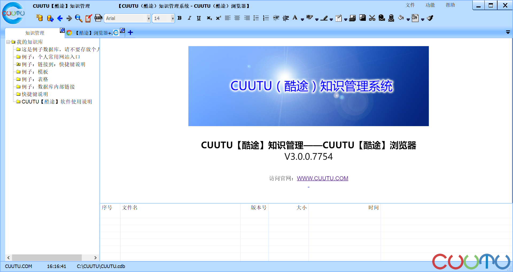Screen dimensions: 513x272
Task: Open the Arial font name dropdown
Action: pyautogui.click(x=149, y=18)
